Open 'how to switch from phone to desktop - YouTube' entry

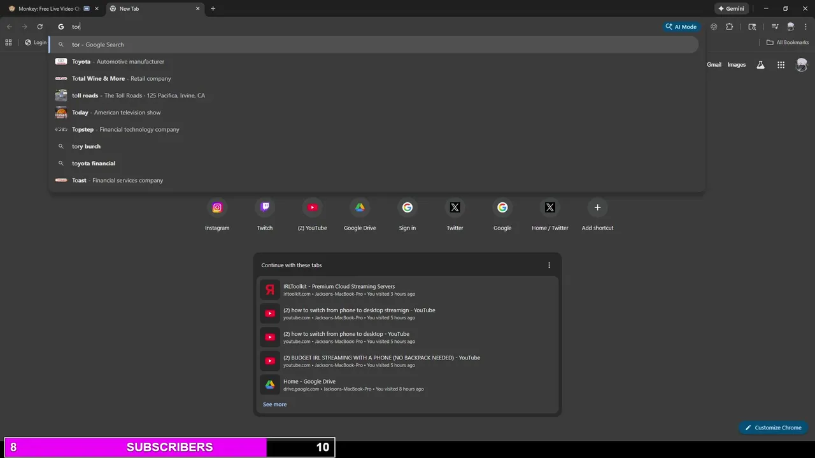click(407, 337)
